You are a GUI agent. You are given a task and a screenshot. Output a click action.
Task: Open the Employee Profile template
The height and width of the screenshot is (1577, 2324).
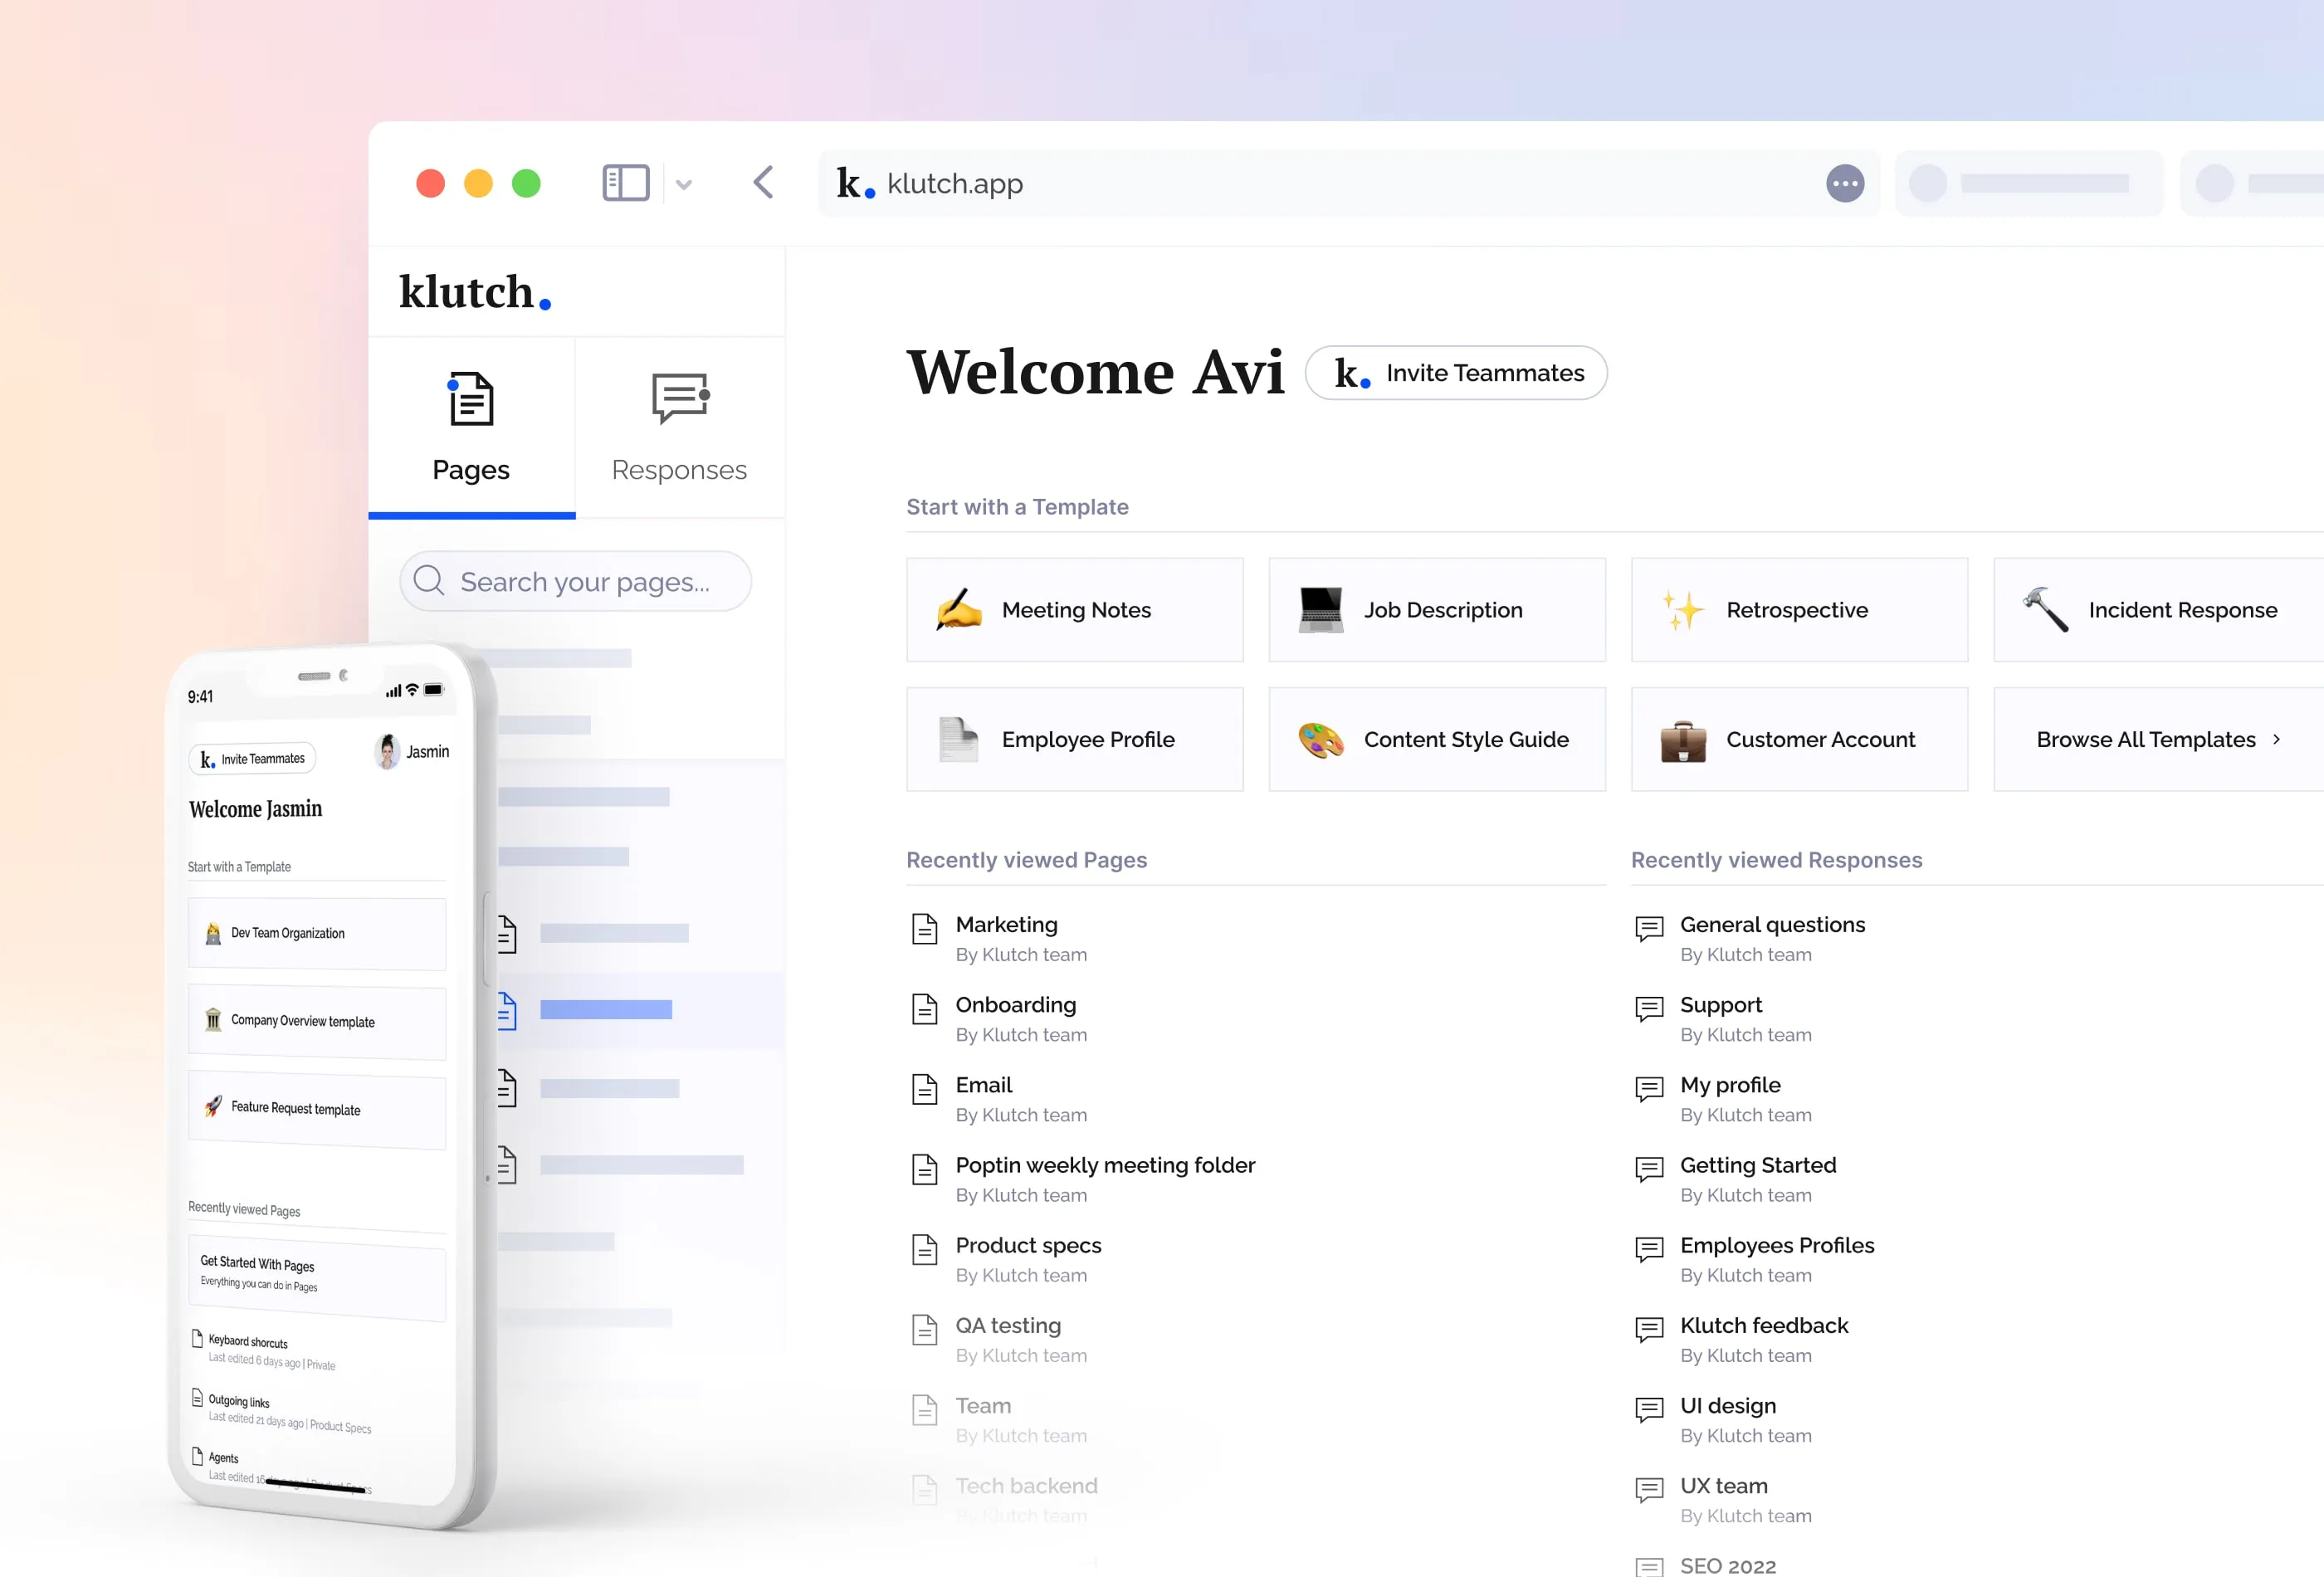(x=1075, y=739)
